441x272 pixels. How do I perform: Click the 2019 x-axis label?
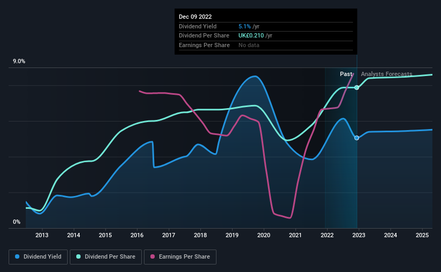[x=232, y=235]
